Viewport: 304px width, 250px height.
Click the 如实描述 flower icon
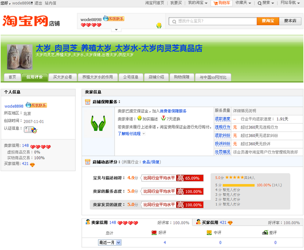point(140,118)
